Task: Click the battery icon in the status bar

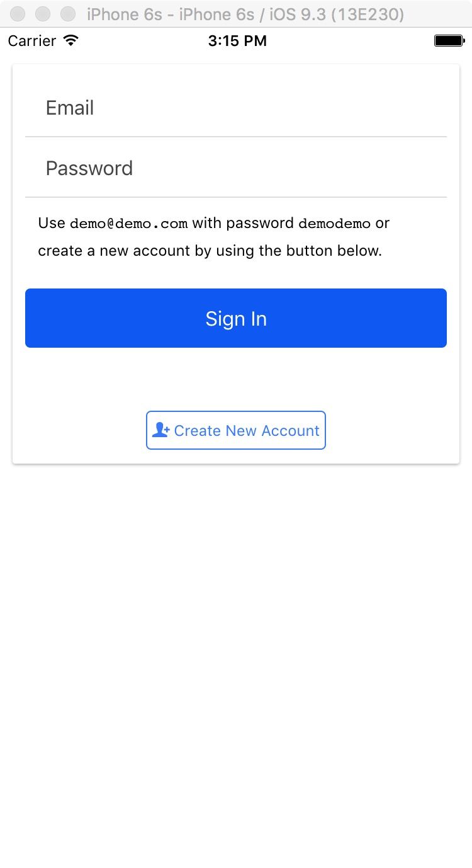Action: click(448, 41)
